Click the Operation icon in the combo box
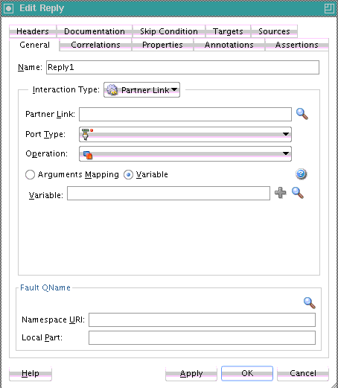This screenshot has height=388, width=338. (x=88, y=155)
